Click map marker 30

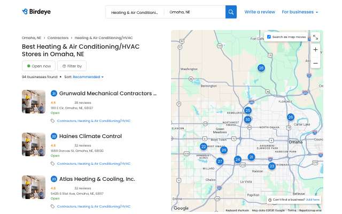[247, 119]
